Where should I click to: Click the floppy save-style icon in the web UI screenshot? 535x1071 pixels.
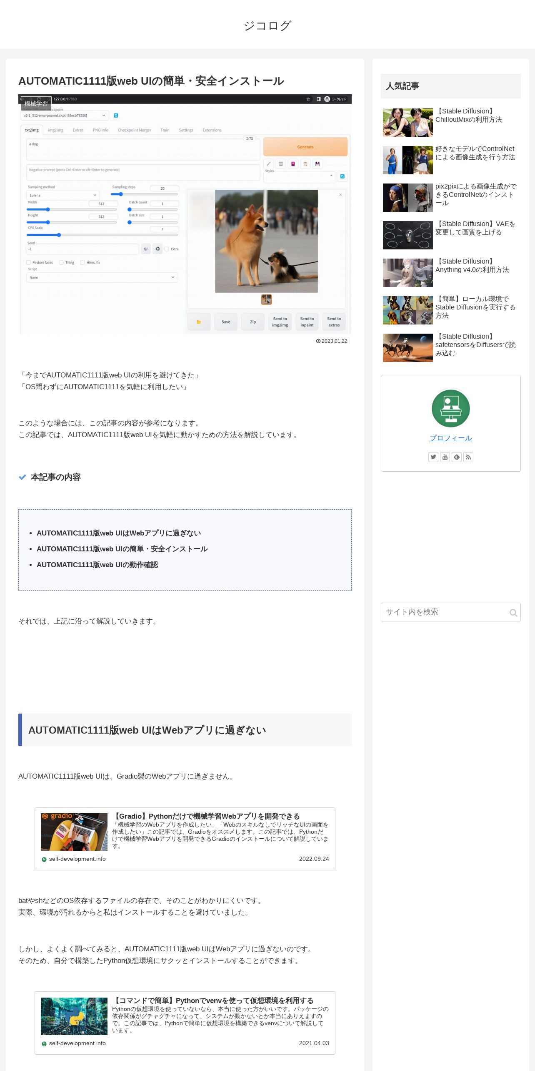[x=317, y=164]
